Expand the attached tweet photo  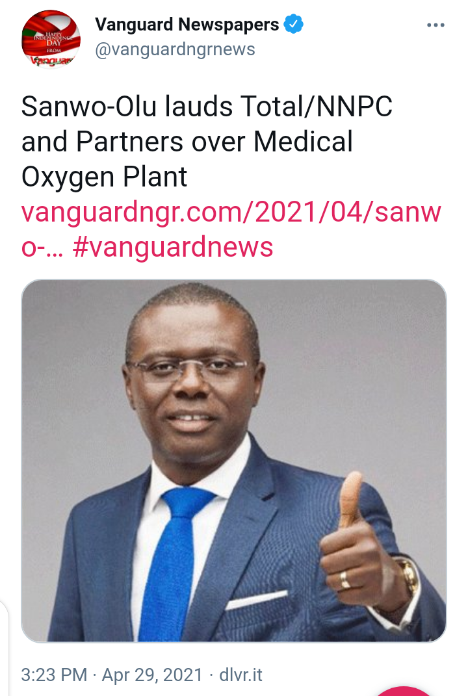coord(234,461)
